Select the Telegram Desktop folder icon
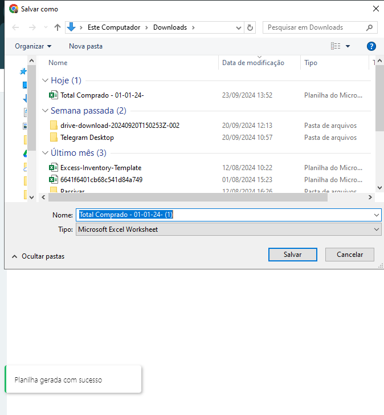The height and width of the screenshot is (415, 384). coord(54,138)
